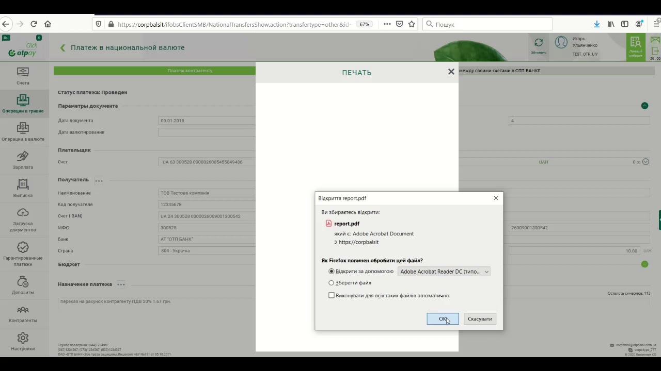This screenshot has height=371, width=661.
Task: Open Операции в гривне sidebar item
Action: click(23, 104)
